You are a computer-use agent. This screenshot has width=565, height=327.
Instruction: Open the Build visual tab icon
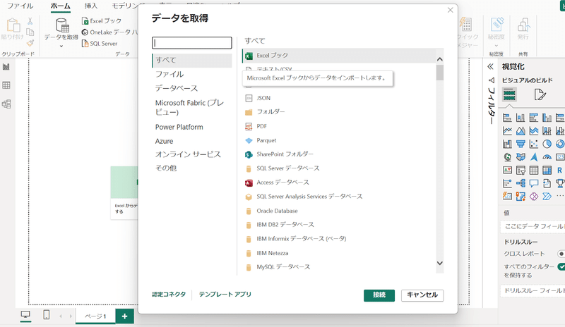pyautogui.click(x=509, y=94)
